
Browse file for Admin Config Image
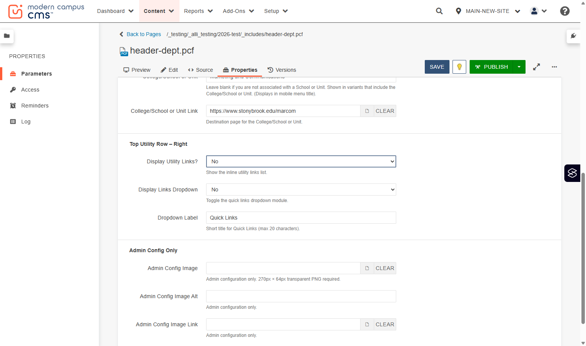point(367,268)
